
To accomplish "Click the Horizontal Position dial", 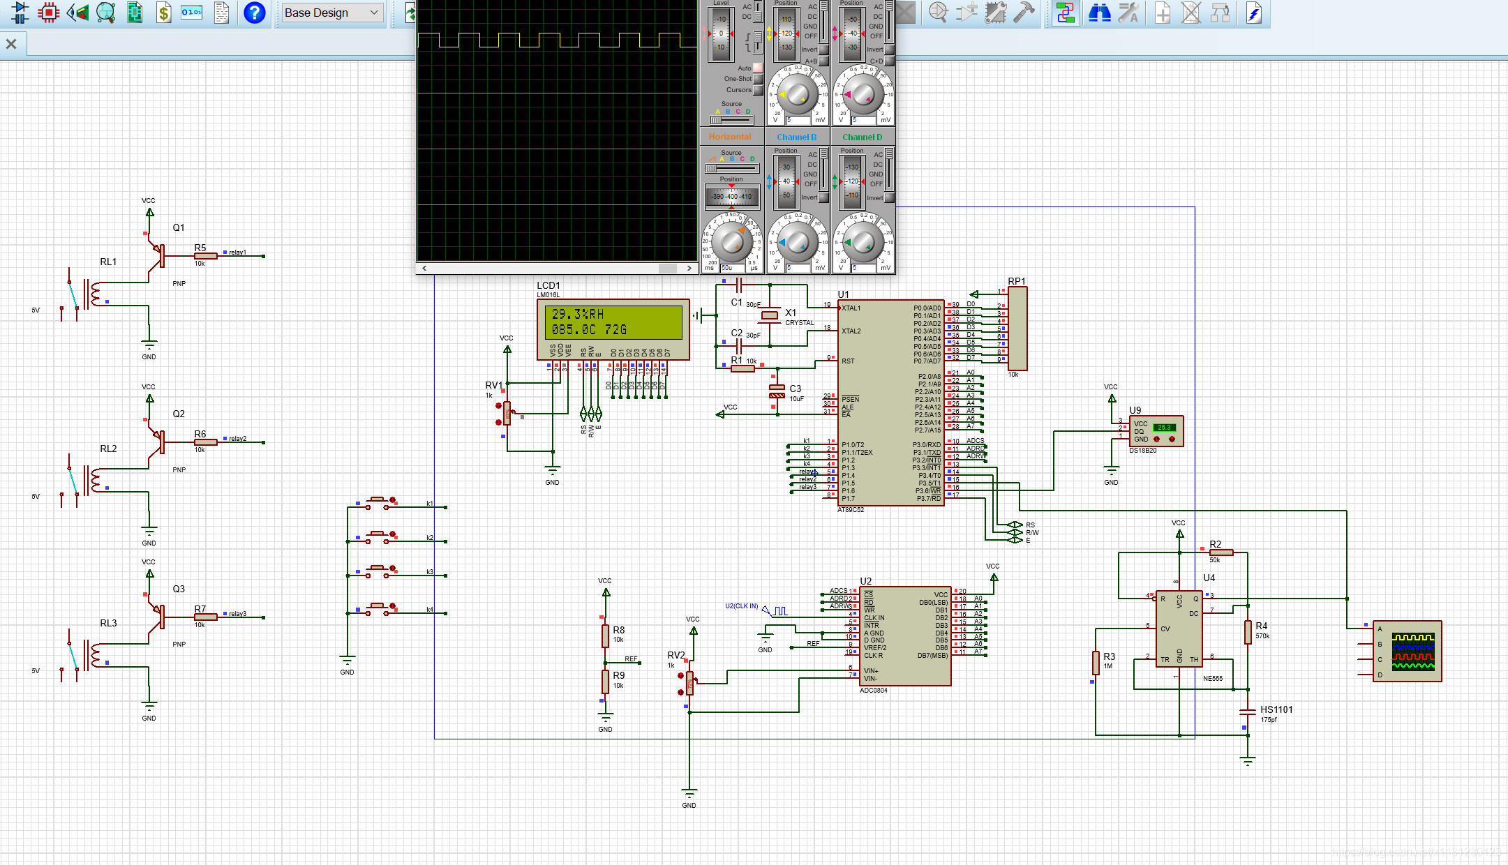I will [x=731, y=197].
